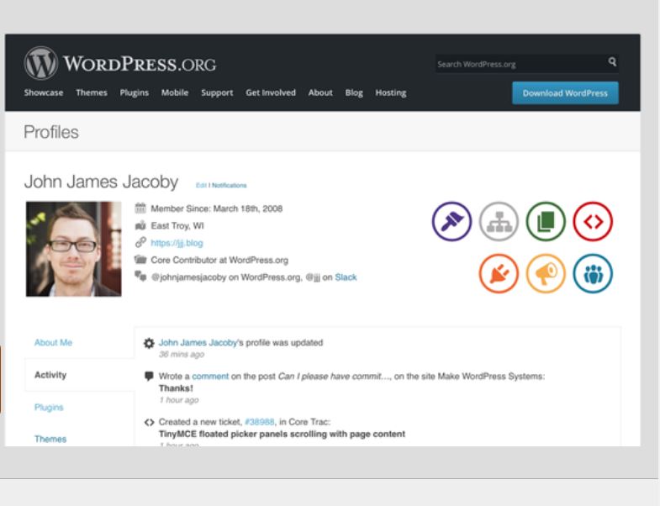The image size is (660, 506).
Task: Open the Hosting navigation item
Action: (x=391, y=92)
